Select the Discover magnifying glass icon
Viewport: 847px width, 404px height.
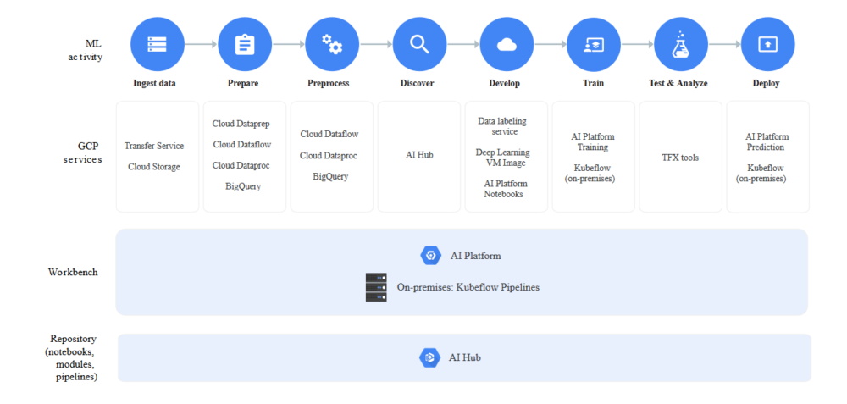[419, 44]
